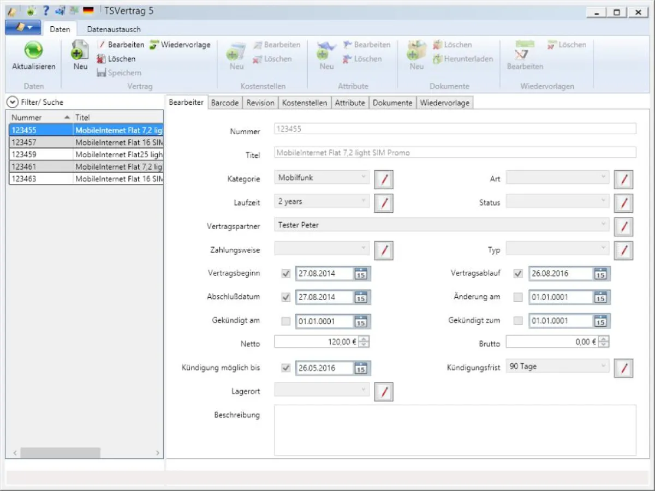Delete contract using Löschen in Vertrag group
The image size is (655, 491).
tap(116, 59)
